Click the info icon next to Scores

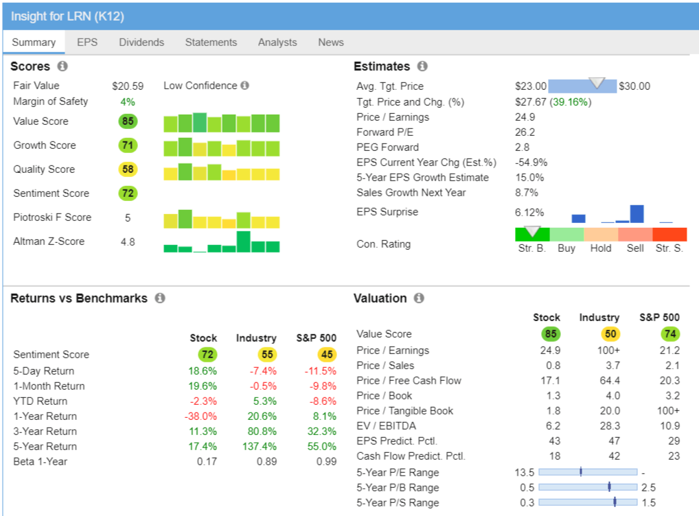click(x=62, y=66)
